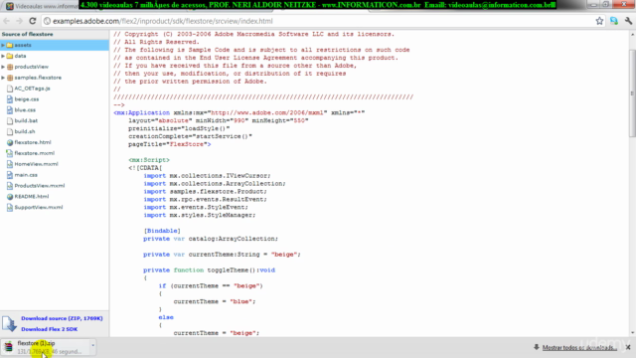Viewport: 636px width, 358px height.
Task: Click the flexstore.mxml file icon
Action: [10, 153]
